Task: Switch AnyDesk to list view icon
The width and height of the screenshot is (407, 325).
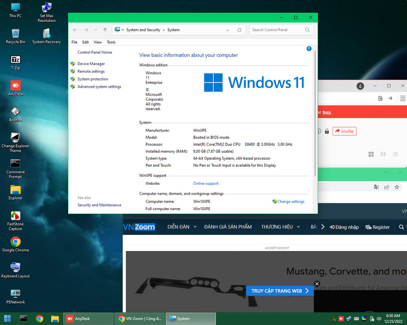Action: click(x=395, y=154)
